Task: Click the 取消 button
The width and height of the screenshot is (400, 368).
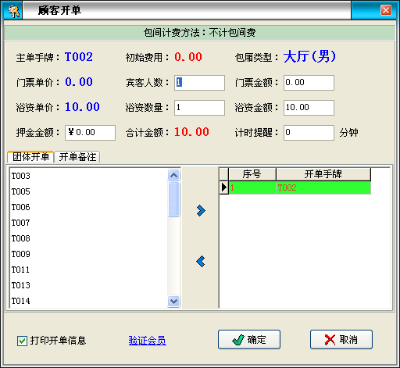Action: [x=341, y=340]
